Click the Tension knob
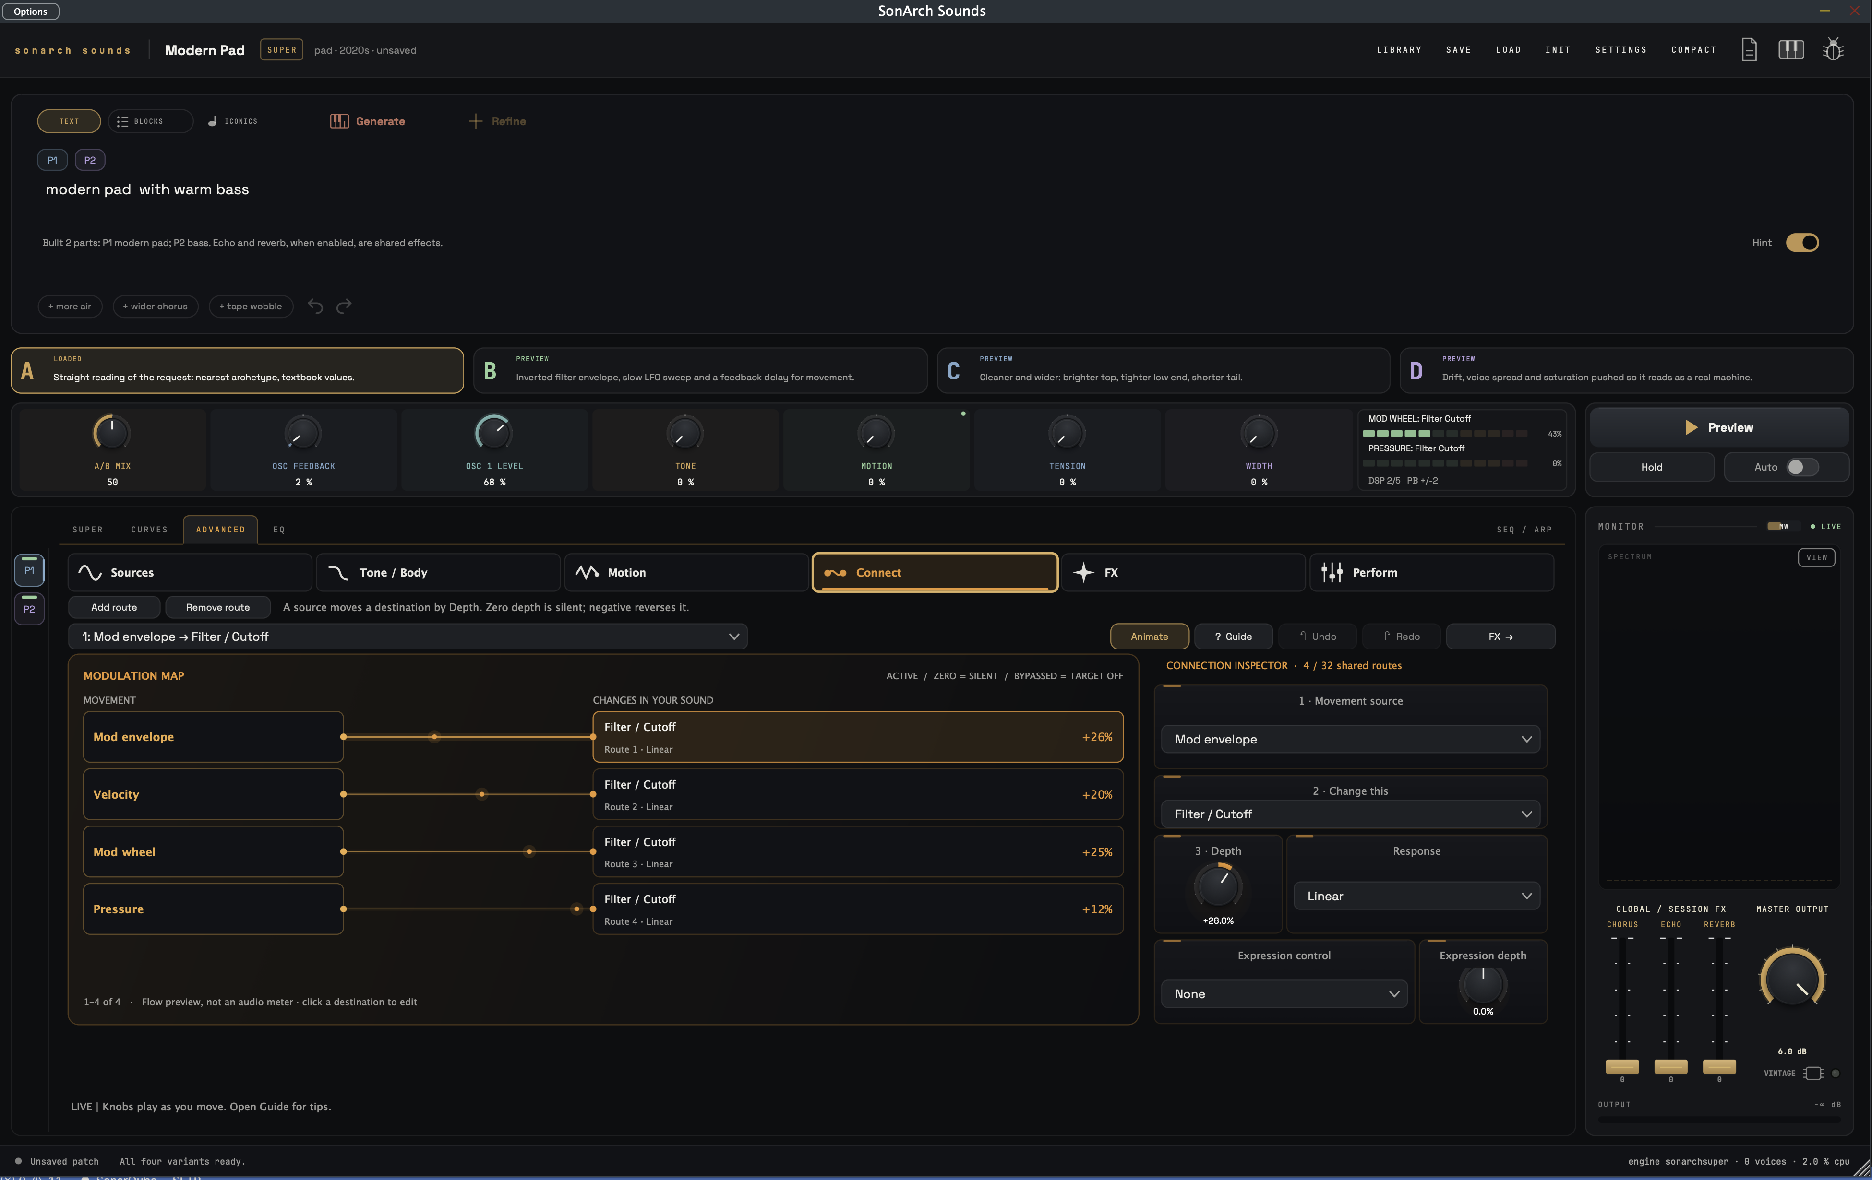1872x1180 pixels. 1067,433
